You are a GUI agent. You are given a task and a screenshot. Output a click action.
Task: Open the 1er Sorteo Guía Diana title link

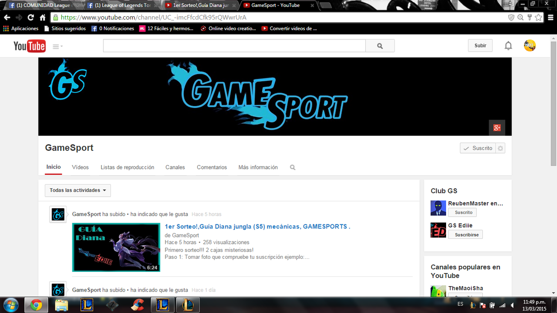[x=257, y=227]
